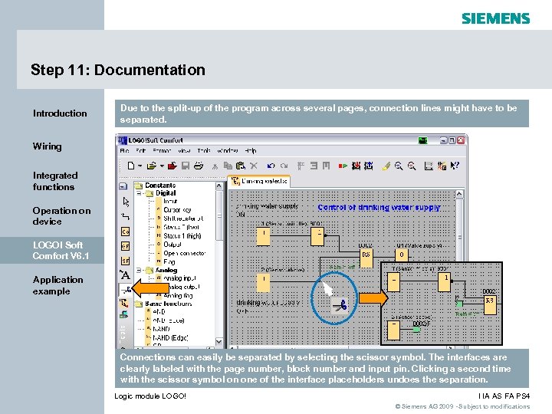Click the Distribute space icon

(327, 166)
